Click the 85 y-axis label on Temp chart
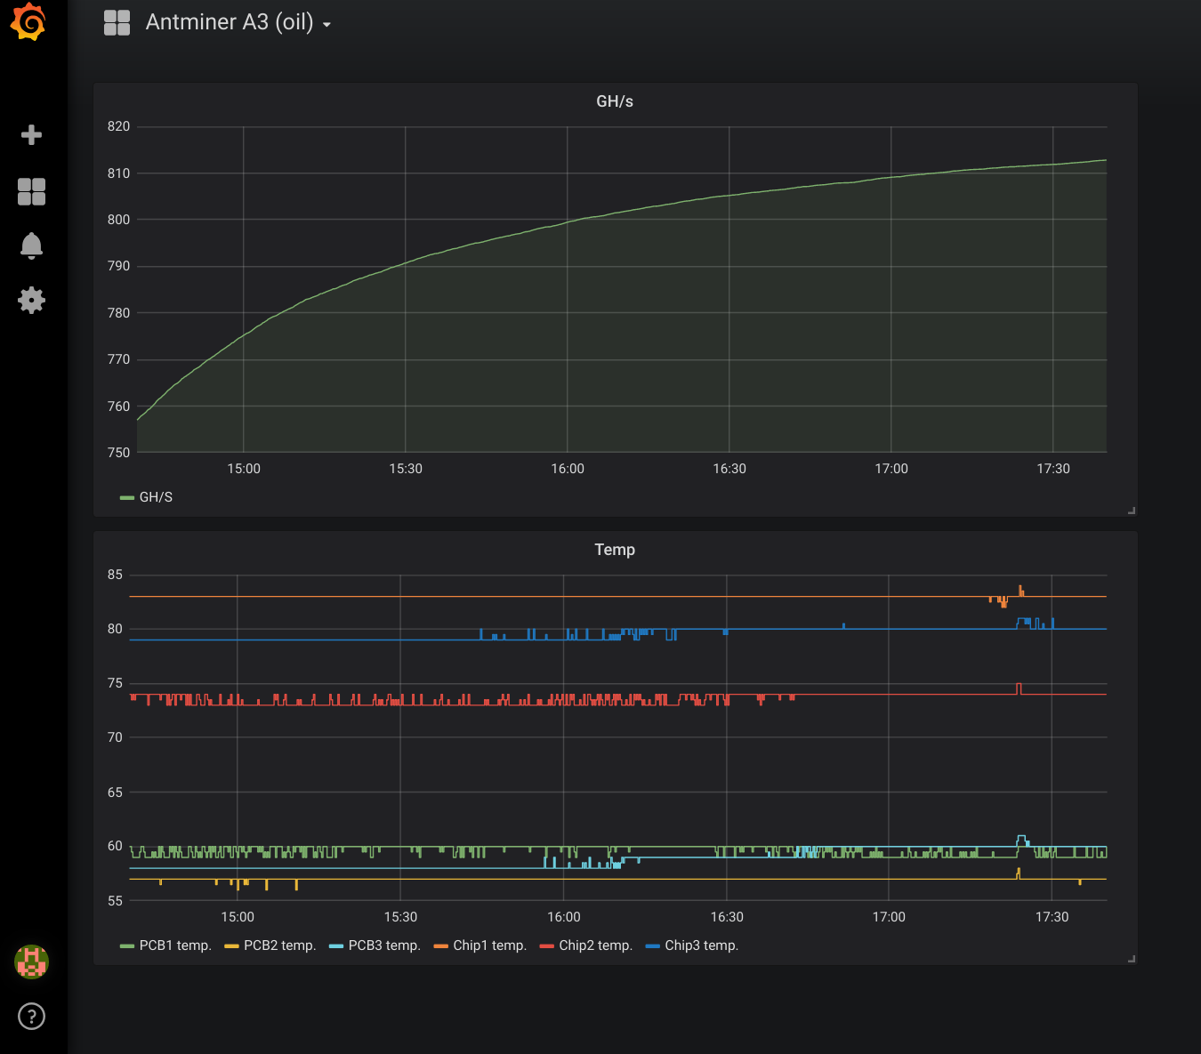The height and width of the screenshot is (1054, 1201). click(x=115, y=575)
